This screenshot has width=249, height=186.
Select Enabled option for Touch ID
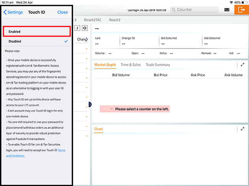pos(37,31)
